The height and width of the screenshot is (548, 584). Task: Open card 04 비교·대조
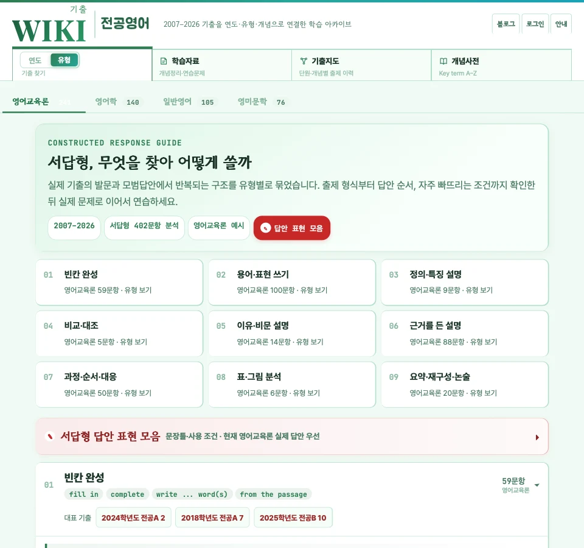[119, 334]
